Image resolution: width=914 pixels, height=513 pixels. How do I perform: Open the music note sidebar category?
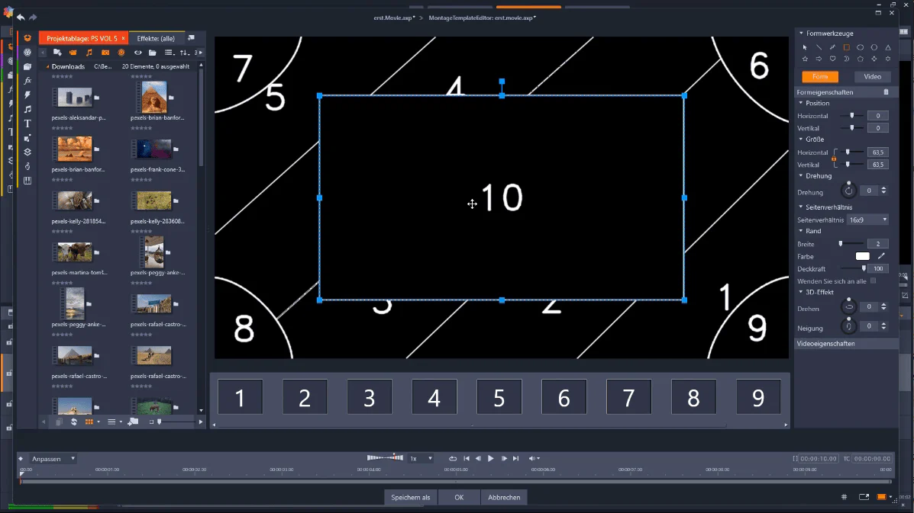coord(27,109)
